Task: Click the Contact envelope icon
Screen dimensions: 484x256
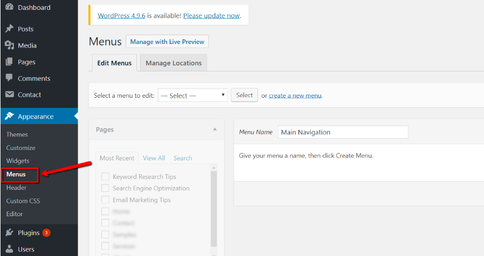Action: [x=9, y=94]
